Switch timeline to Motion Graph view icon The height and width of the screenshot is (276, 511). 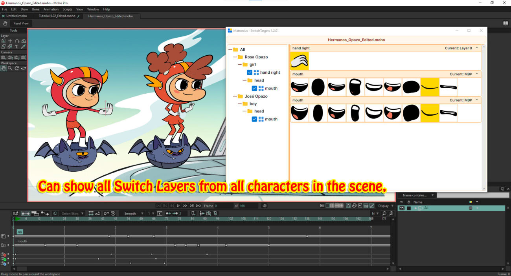45,213
